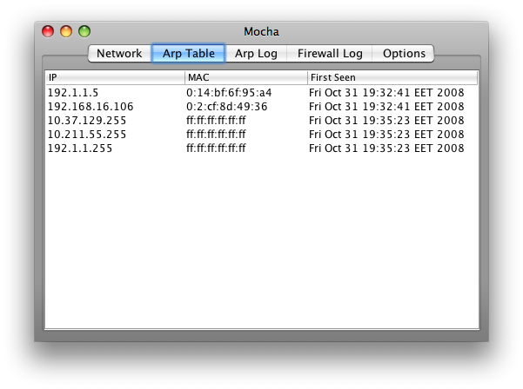
Task: Sort by the MAC column header
Action: pyautogui.click(x=245, y=77)
